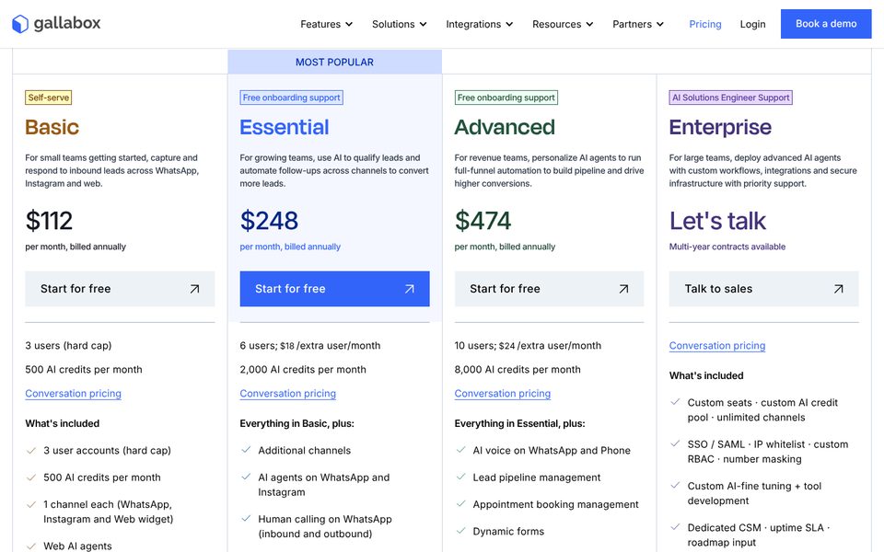This screenshot has height=552, width=884.
Task: Click Essential's Free onboarding support badge
Action: 292,98
